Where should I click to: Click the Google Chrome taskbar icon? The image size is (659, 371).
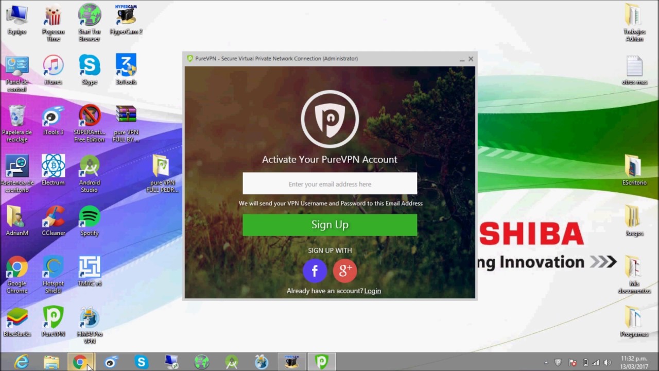click(x=80, y=362)
